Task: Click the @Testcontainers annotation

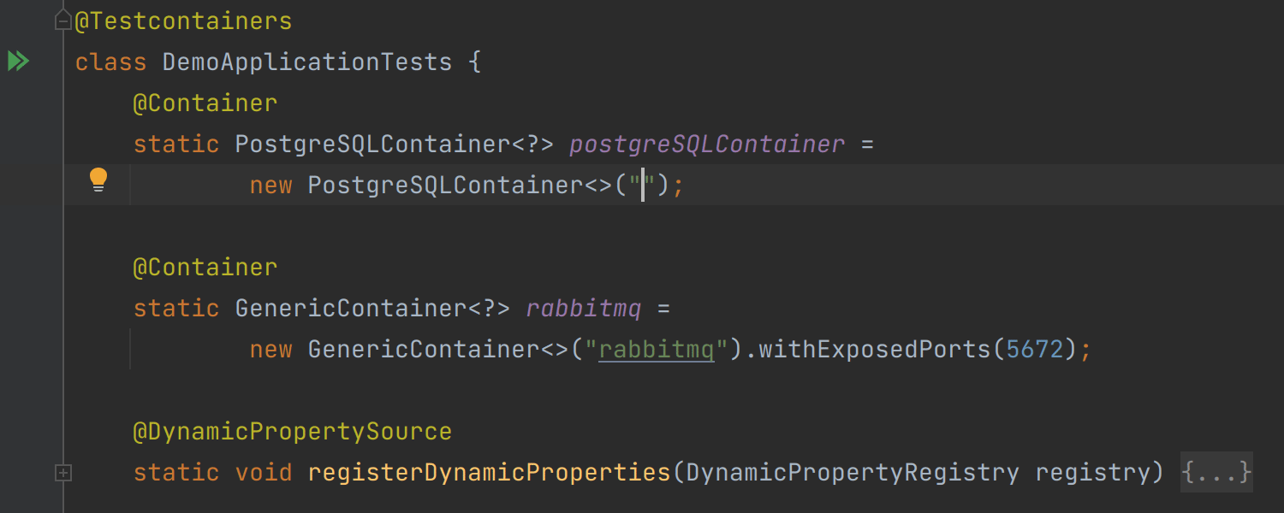Action: (x=183, y=21)
